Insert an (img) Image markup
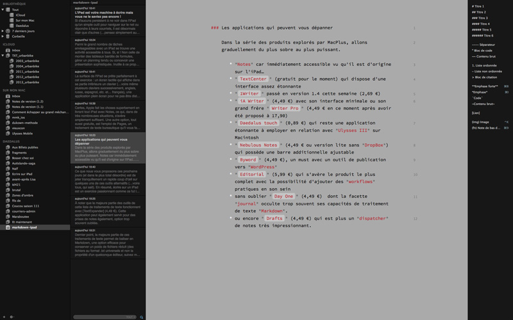513x320 pixels. click(x=480, y=122)
